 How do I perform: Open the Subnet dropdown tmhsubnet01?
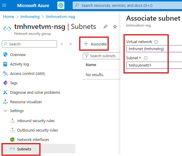tap(154, 65)
